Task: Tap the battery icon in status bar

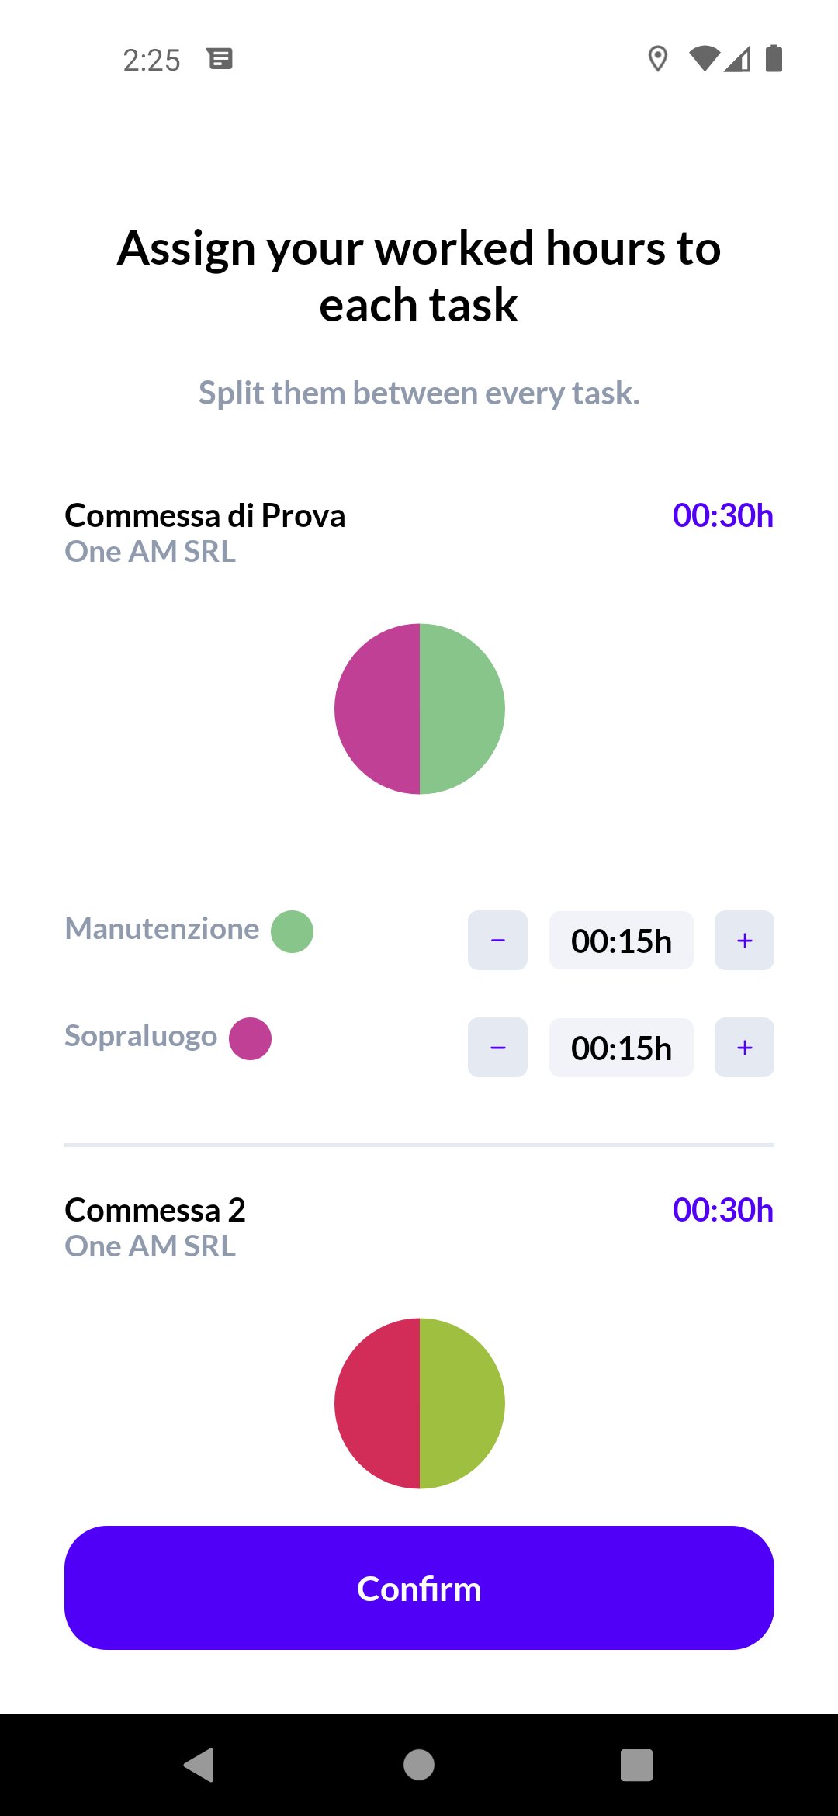Action: pyautogui.click(x=774, y=58)
